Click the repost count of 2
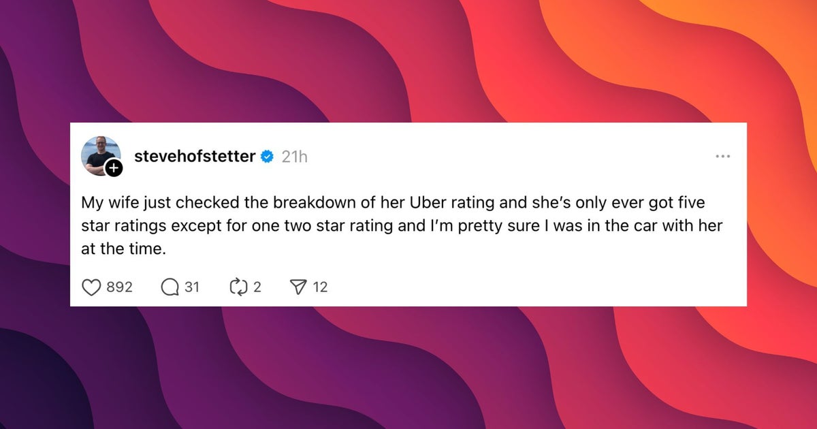 (257, 287)
